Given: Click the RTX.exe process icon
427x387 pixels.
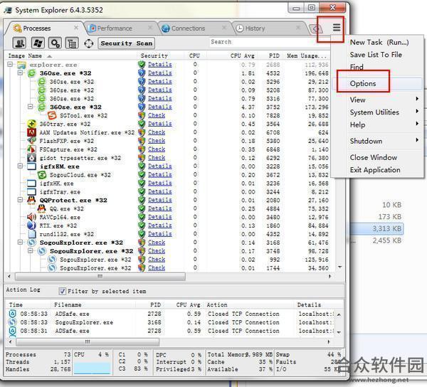Looking at the screenshot, I should (x=32, y=226).
